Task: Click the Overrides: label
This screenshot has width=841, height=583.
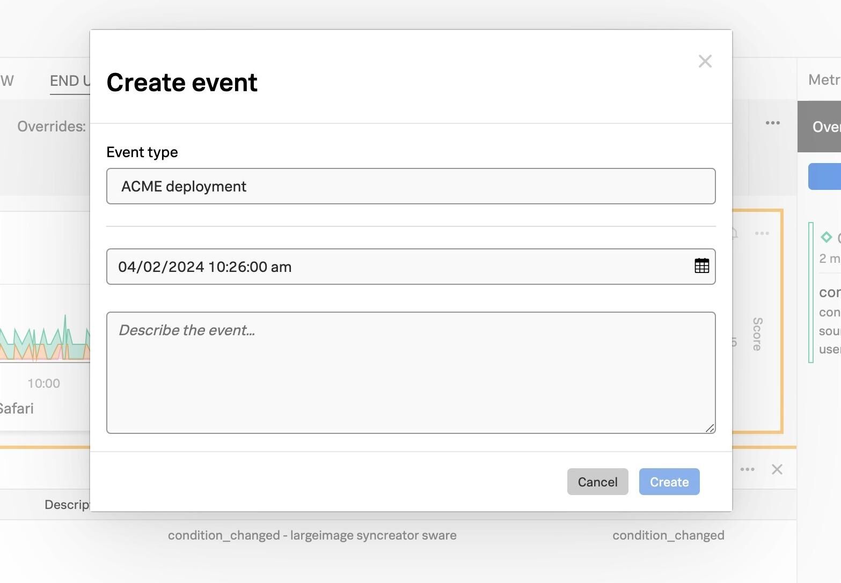Action: click(x=52, y=127)
